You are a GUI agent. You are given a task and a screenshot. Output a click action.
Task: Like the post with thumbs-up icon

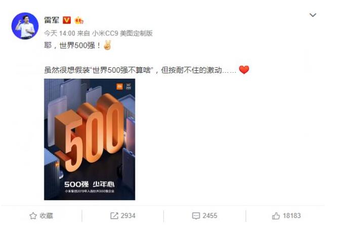[x=276, y=216]
